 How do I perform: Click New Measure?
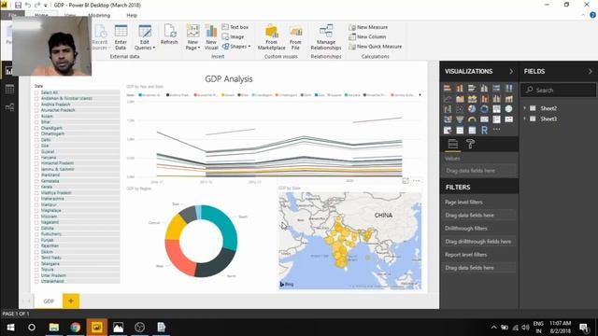click(368, 27)
